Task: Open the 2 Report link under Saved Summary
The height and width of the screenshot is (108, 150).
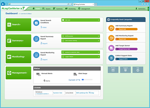Action: pyautogui.click(x=44, y=43)
